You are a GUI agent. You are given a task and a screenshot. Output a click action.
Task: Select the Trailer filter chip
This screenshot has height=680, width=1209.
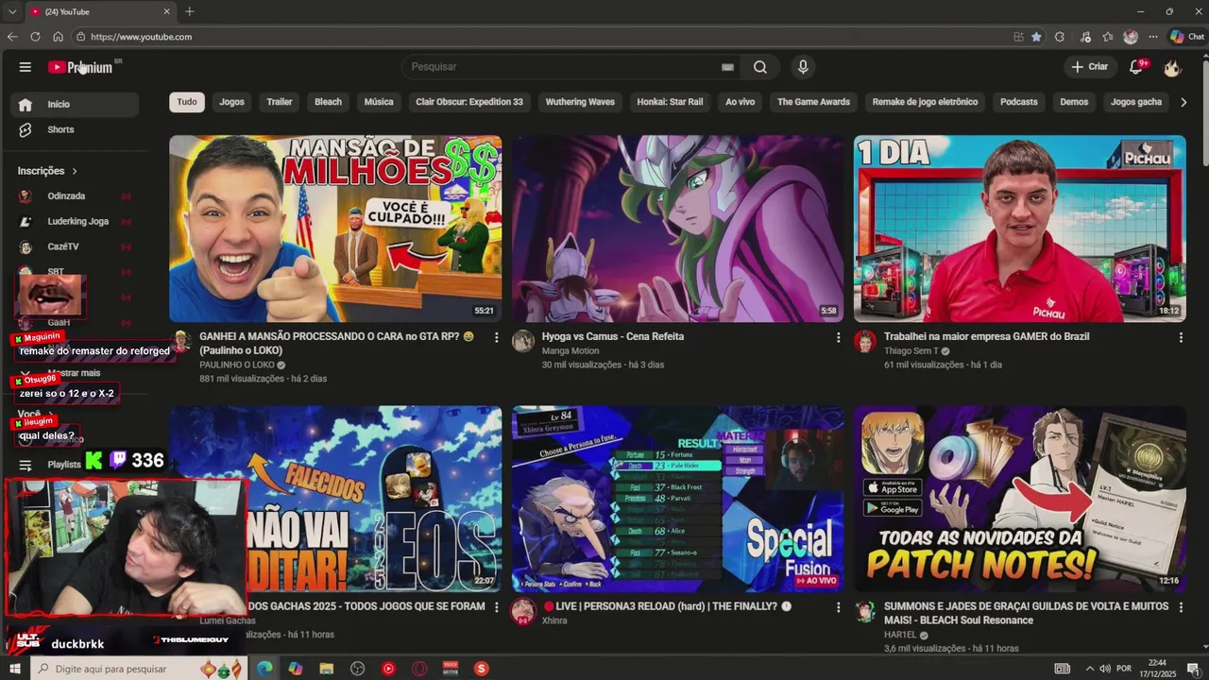280,102
